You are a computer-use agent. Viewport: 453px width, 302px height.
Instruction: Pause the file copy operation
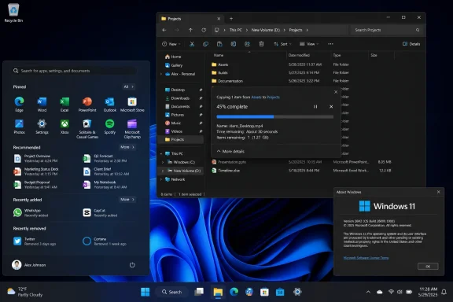[315, 107]
